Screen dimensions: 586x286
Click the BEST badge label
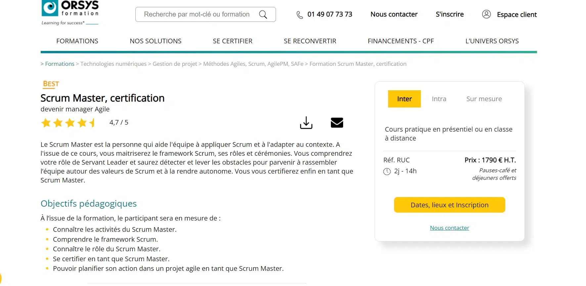tap(51, 84)
